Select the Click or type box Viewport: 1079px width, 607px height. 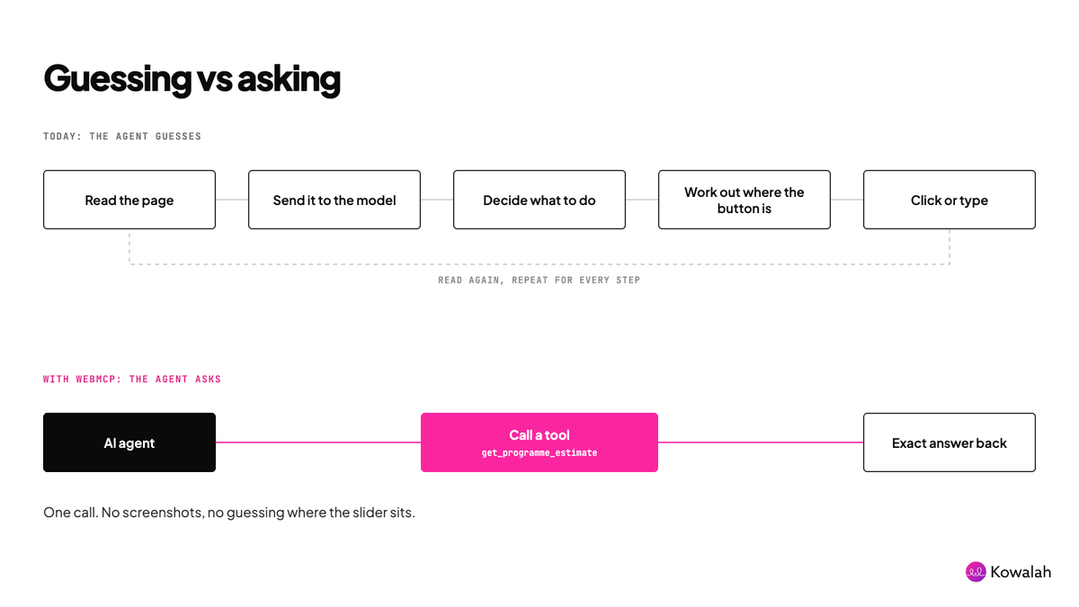coord(950,200)
